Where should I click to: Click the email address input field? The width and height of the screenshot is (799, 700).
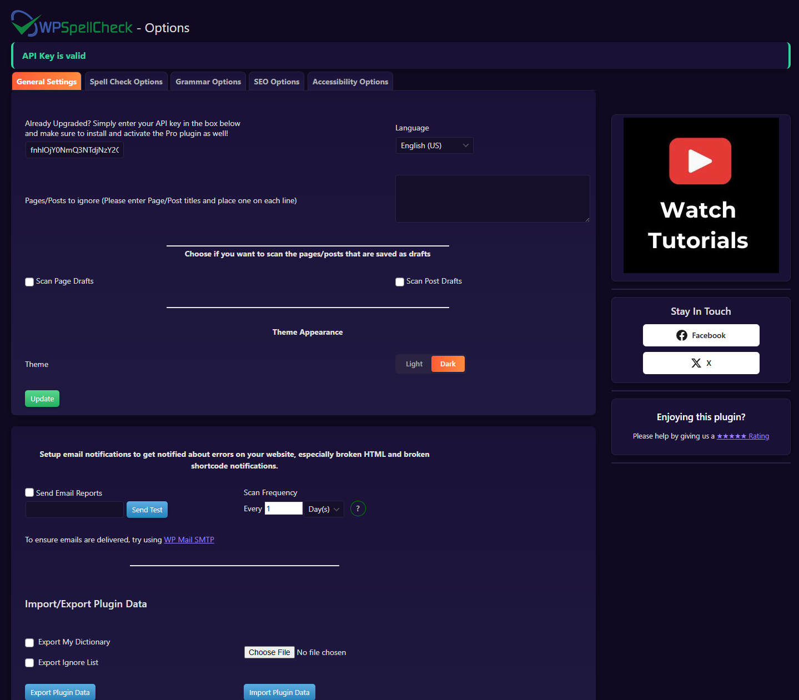point(74,510)
